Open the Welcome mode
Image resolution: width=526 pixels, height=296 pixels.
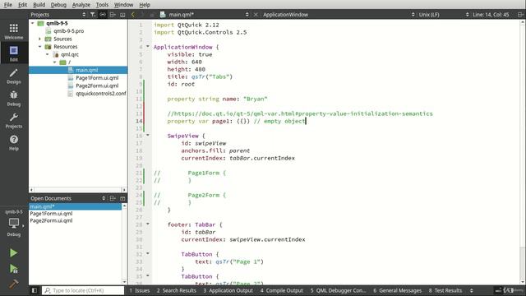(14, 31)
